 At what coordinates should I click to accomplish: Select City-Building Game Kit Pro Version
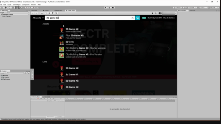point(80,55)
